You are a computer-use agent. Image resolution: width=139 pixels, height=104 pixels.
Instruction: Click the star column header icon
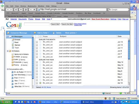(40, 36)
